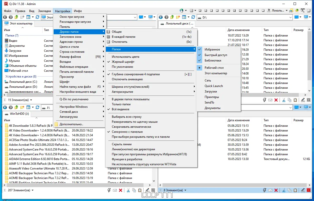Open the printer icon in main toolbar
The height and width of the screenshot is (201, 314).
291,10
